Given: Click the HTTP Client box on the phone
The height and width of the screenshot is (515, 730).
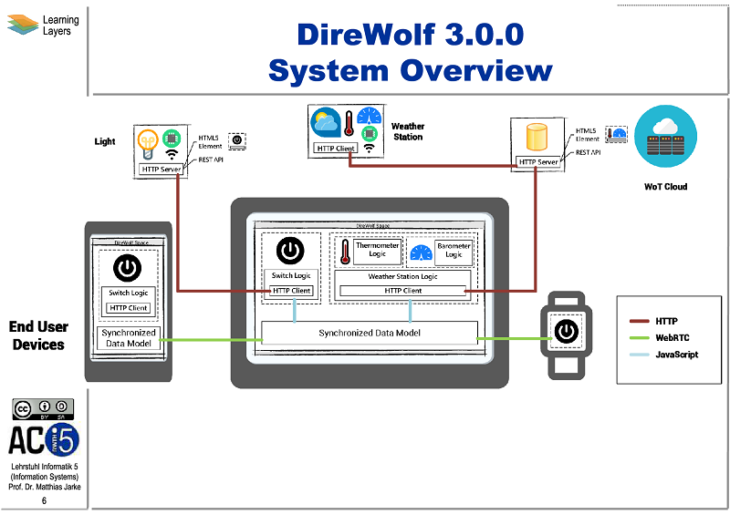Looking at the screenshot, I should click(129, 308).
